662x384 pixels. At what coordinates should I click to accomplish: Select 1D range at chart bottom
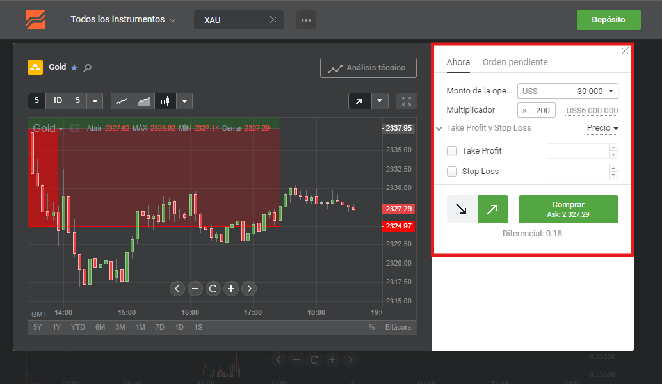179,327
